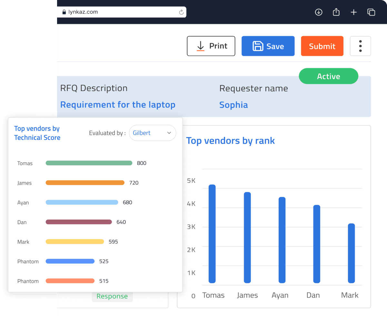Click the Top vendors by Technical Score title
The height and width of the screenshot is (316, 387).
point(37,133)
